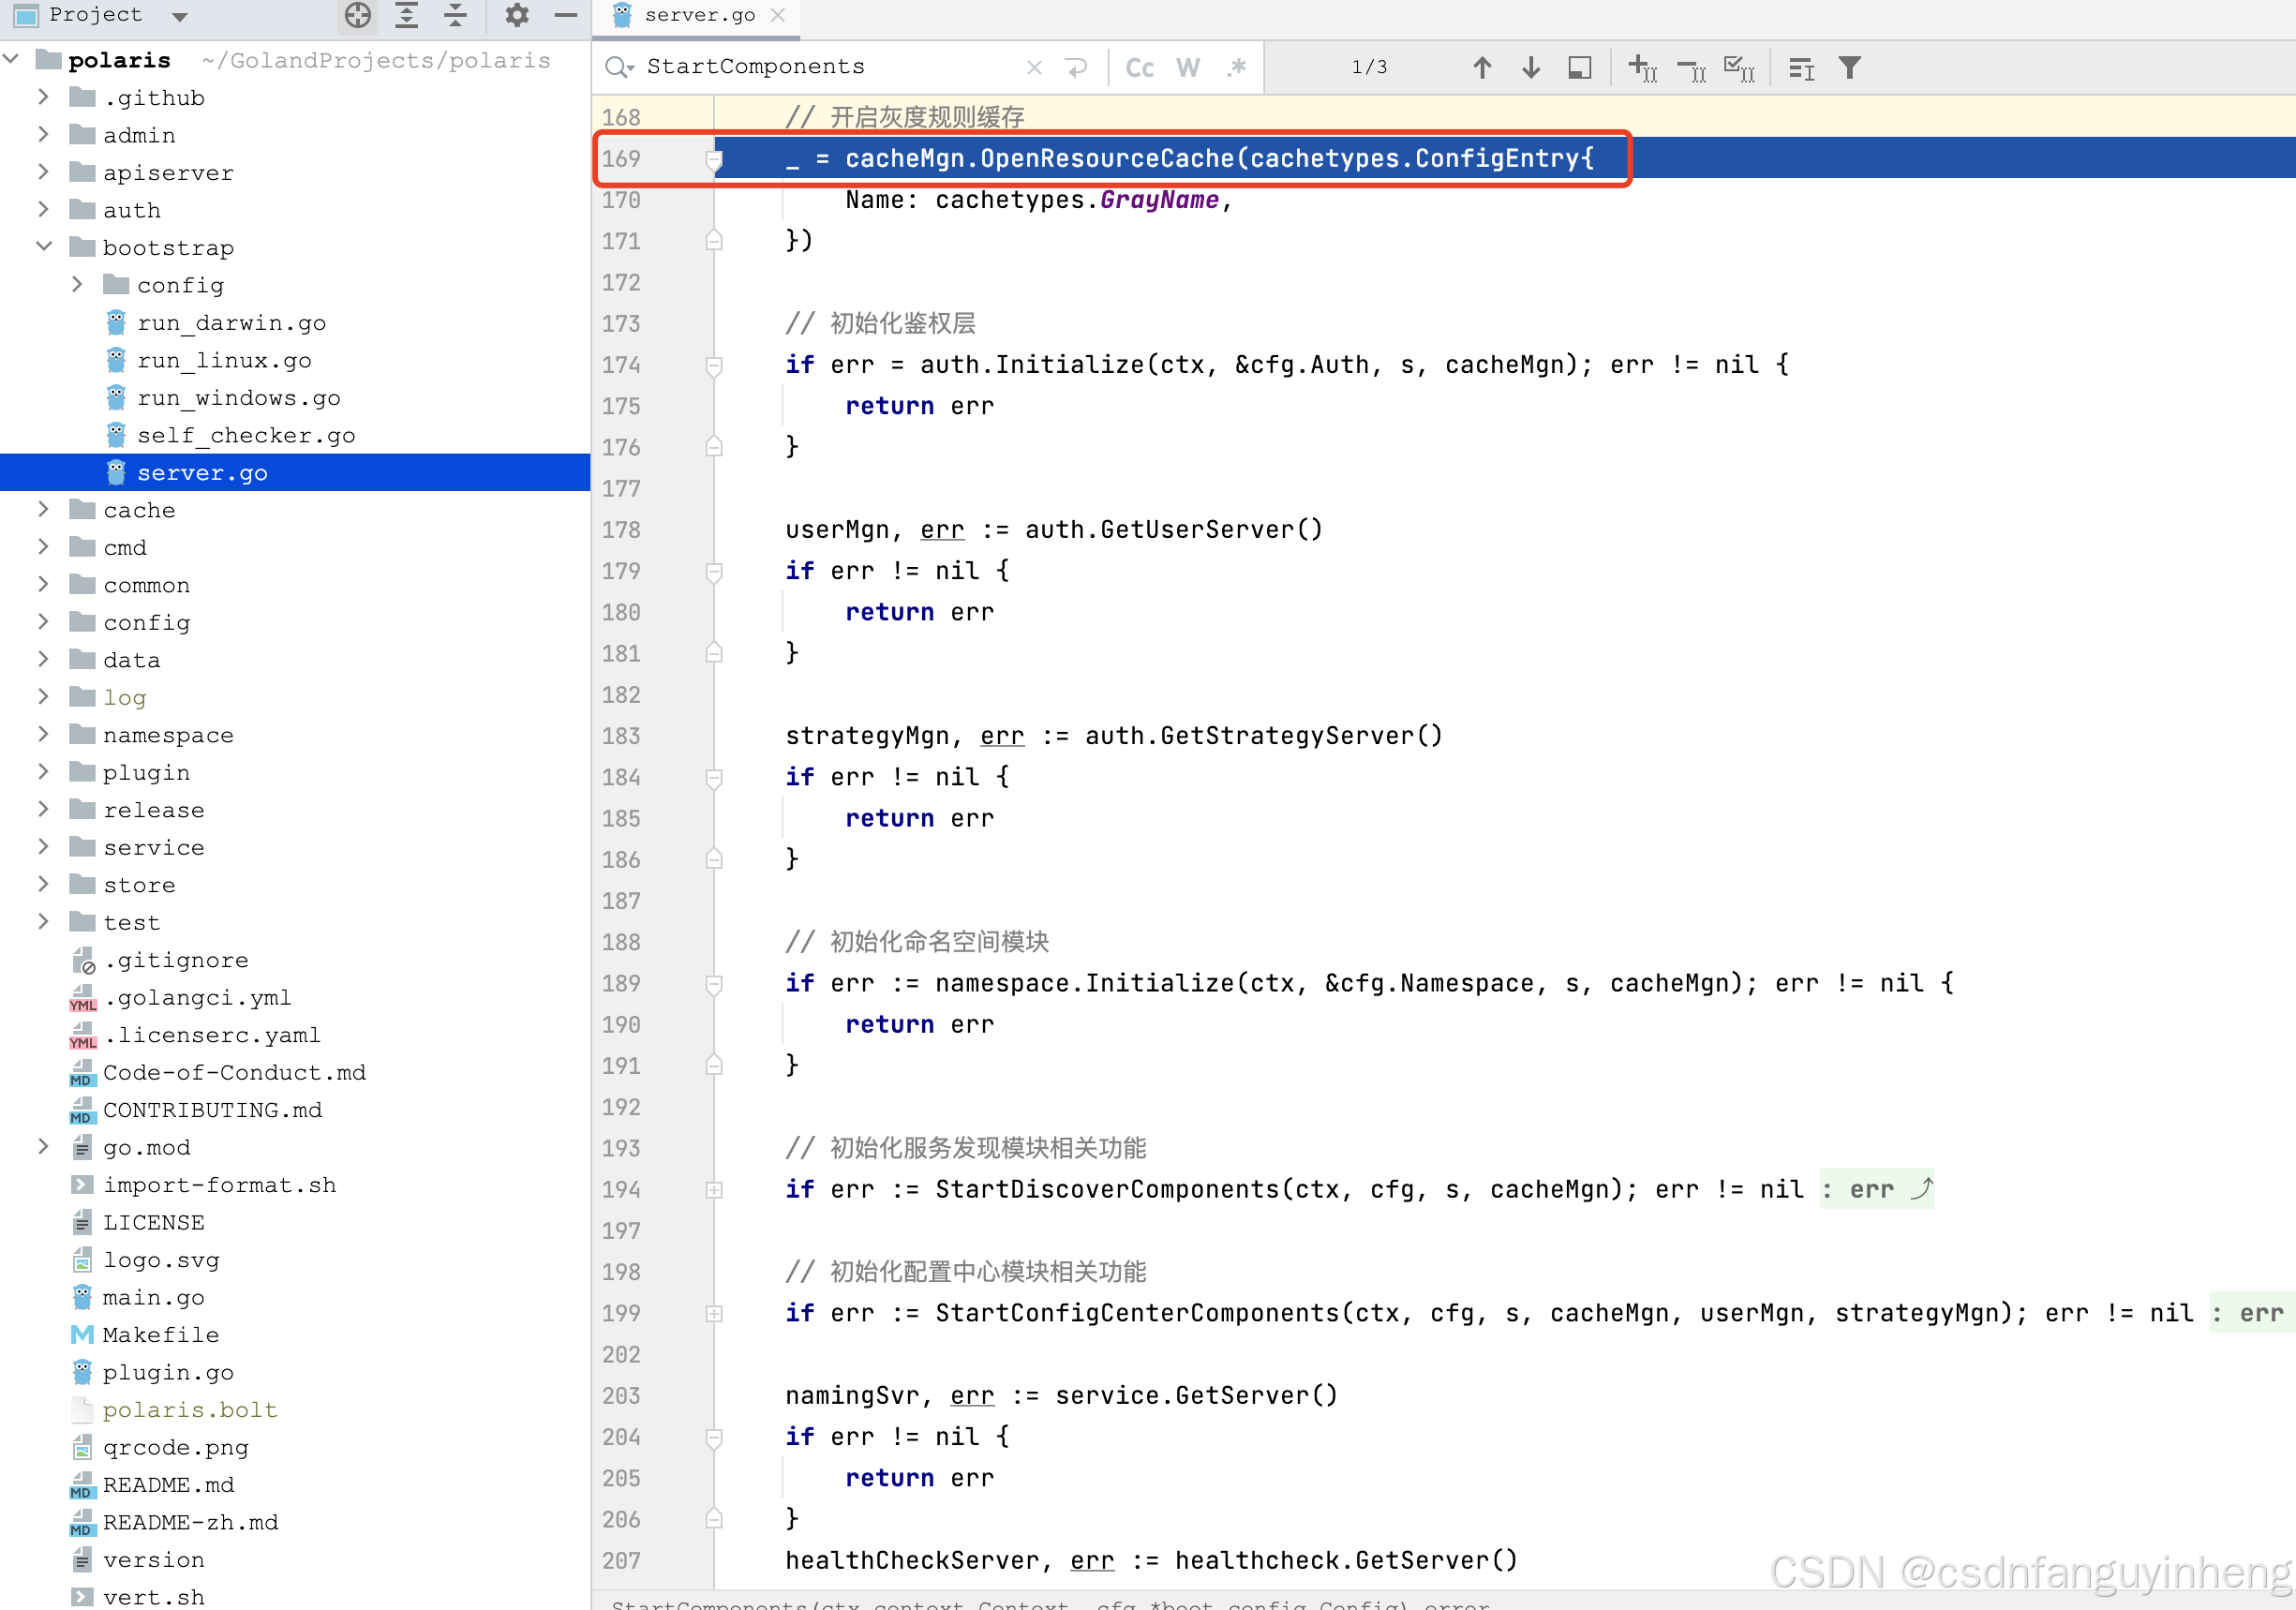2296x1610 pixels.
Task: Open main.go in project tree
Action: click(153, 1297)
